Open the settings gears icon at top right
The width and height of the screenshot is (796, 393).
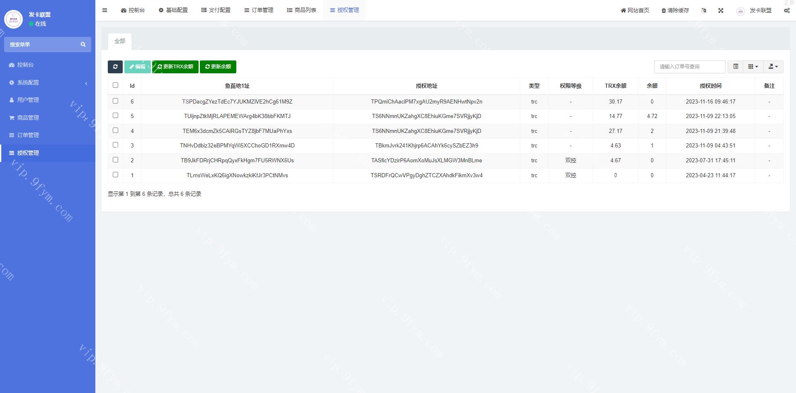786,11
